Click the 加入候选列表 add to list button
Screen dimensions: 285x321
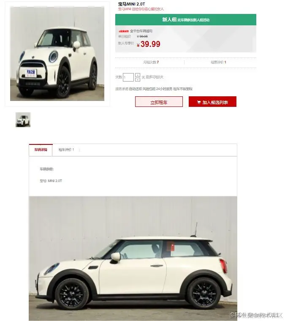point(212,101)
